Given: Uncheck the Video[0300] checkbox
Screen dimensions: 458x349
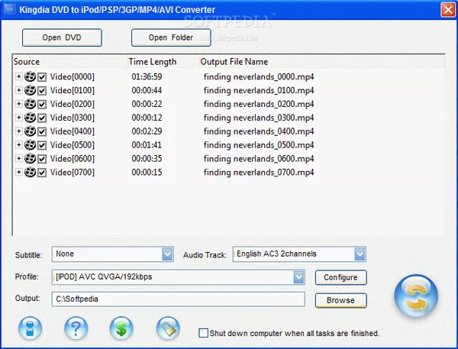Looking at the screenshot, I should click(42, 118).
